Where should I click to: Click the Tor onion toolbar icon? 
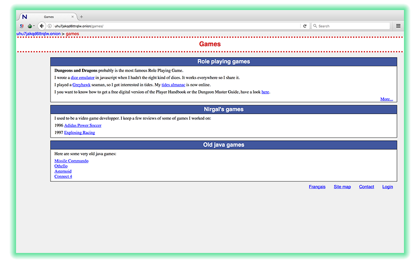click(30, 26)
